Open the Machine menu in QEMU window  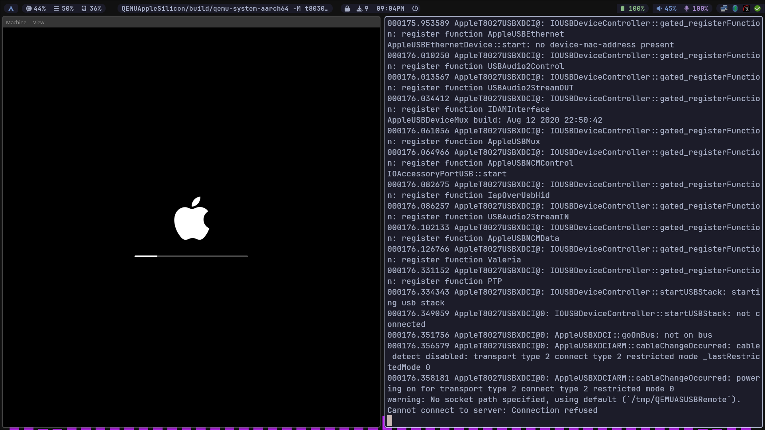16,22
